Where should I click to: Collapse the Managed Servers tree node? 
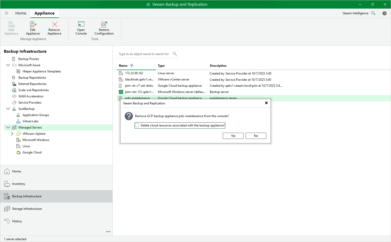point(8,127)
